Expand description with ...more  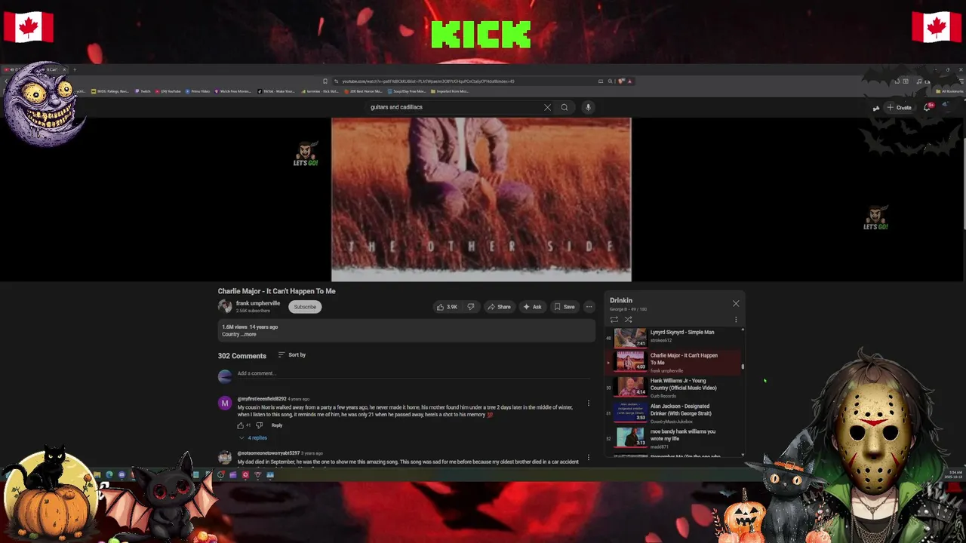click(248, 334)
